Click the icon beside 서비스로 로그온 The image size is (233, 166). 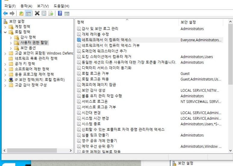(x=79, y=101)
